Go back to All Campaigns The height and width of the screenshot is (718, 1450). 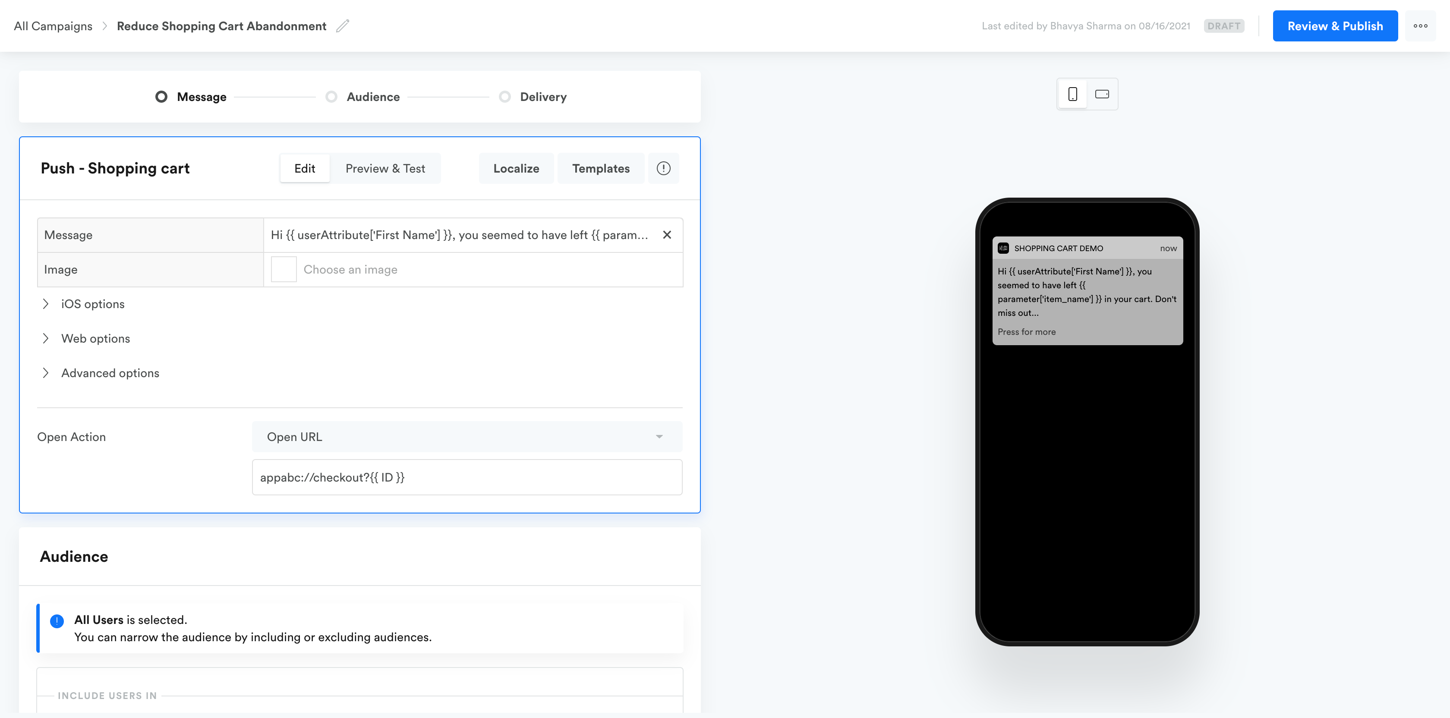pos(53,26)
